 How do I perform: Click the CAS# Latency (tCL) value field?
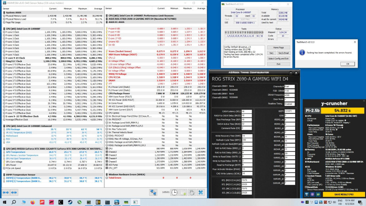(x=247, y=111)
